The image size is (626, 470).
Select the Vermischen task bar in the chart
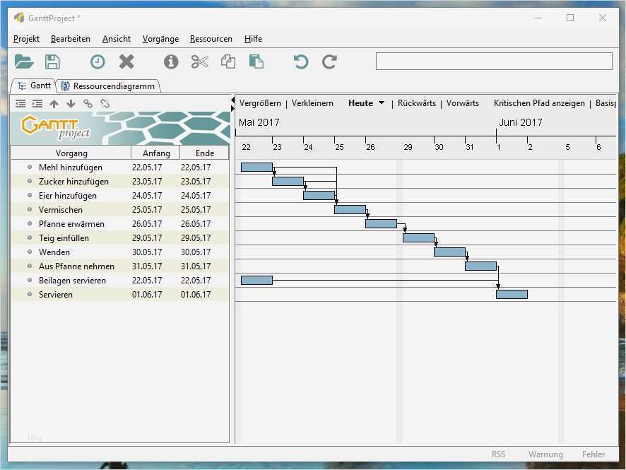(349, 209)
